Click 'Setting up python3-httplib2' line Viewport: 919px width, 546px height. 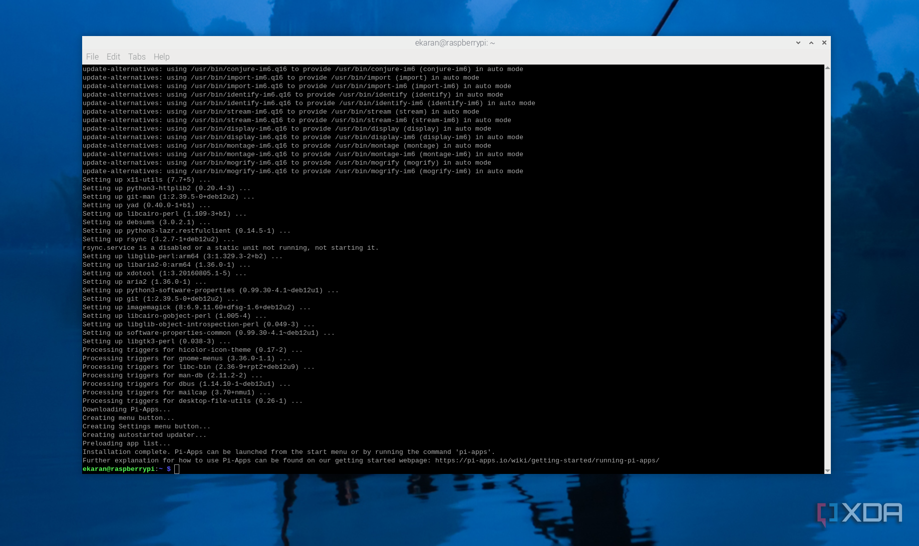pos(167,188)
